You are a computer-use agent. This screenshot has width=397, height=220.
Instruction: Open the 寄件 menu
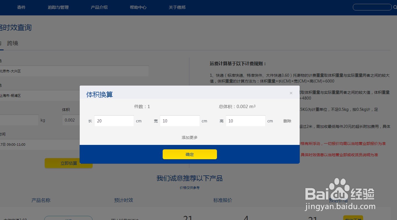pos(21,7)
